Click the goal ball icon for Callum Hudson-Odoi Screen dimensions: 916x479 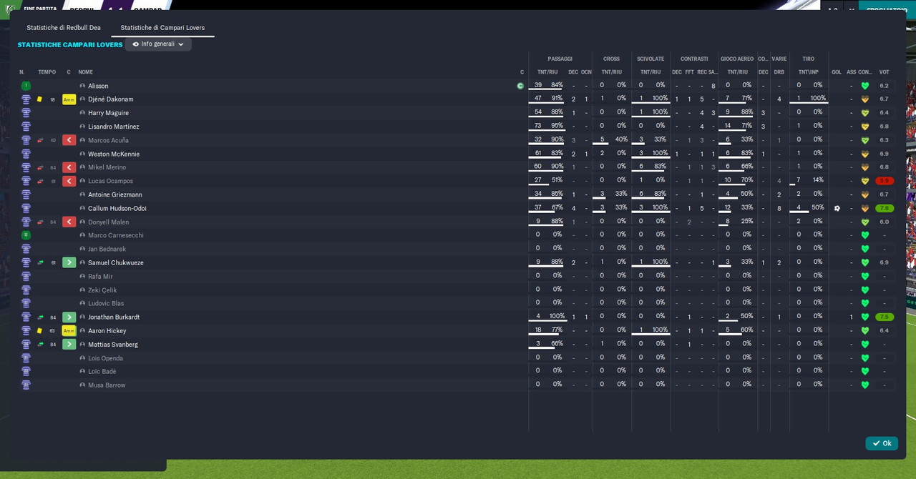tap(837, 208)
